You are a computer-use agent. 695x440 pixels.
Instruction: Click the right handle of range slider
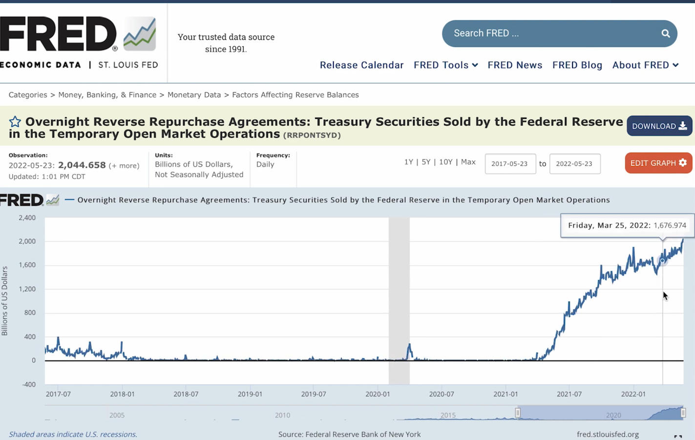(x=683, y=413)
